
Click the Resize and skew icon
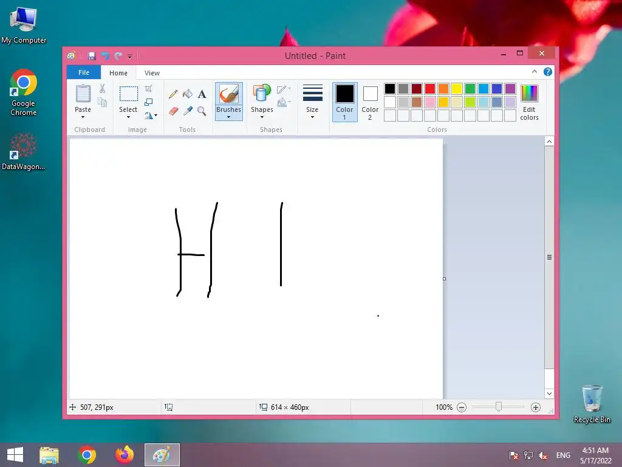pos(148,102)
